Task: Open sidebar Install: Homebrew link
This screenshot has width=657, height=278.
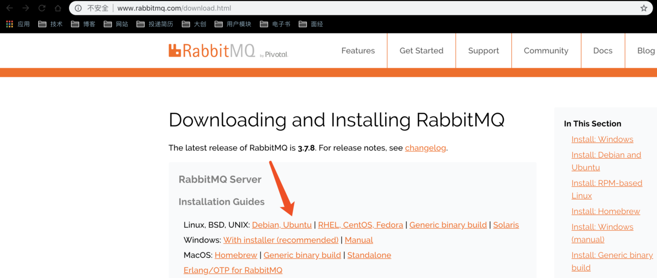Action: 606,211
